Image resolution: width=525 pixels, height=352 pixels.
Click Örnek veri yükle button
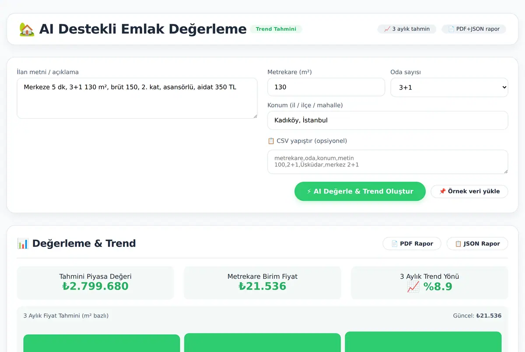[x=469, y=191]
